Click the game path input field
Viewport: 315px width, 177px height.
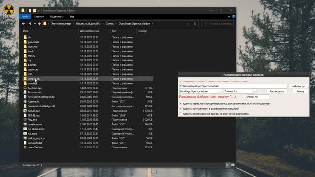(233, 86)
